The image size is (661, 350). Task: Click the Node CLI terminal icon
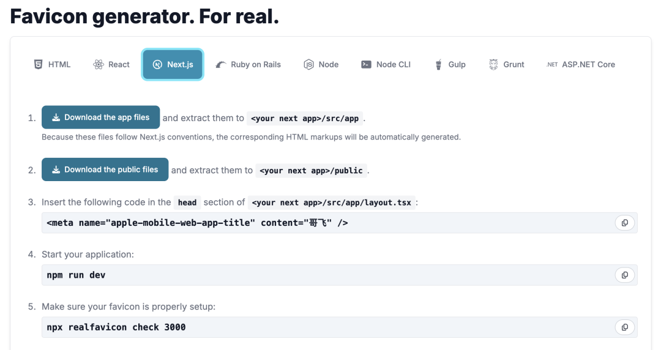coord(366,64)
